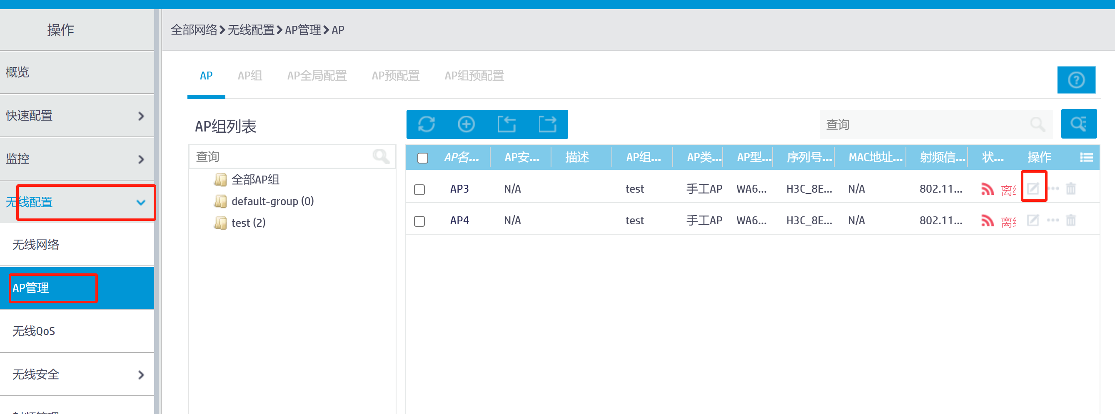Check the AP4 row checkbox
1115x414 pixels.
419,221
